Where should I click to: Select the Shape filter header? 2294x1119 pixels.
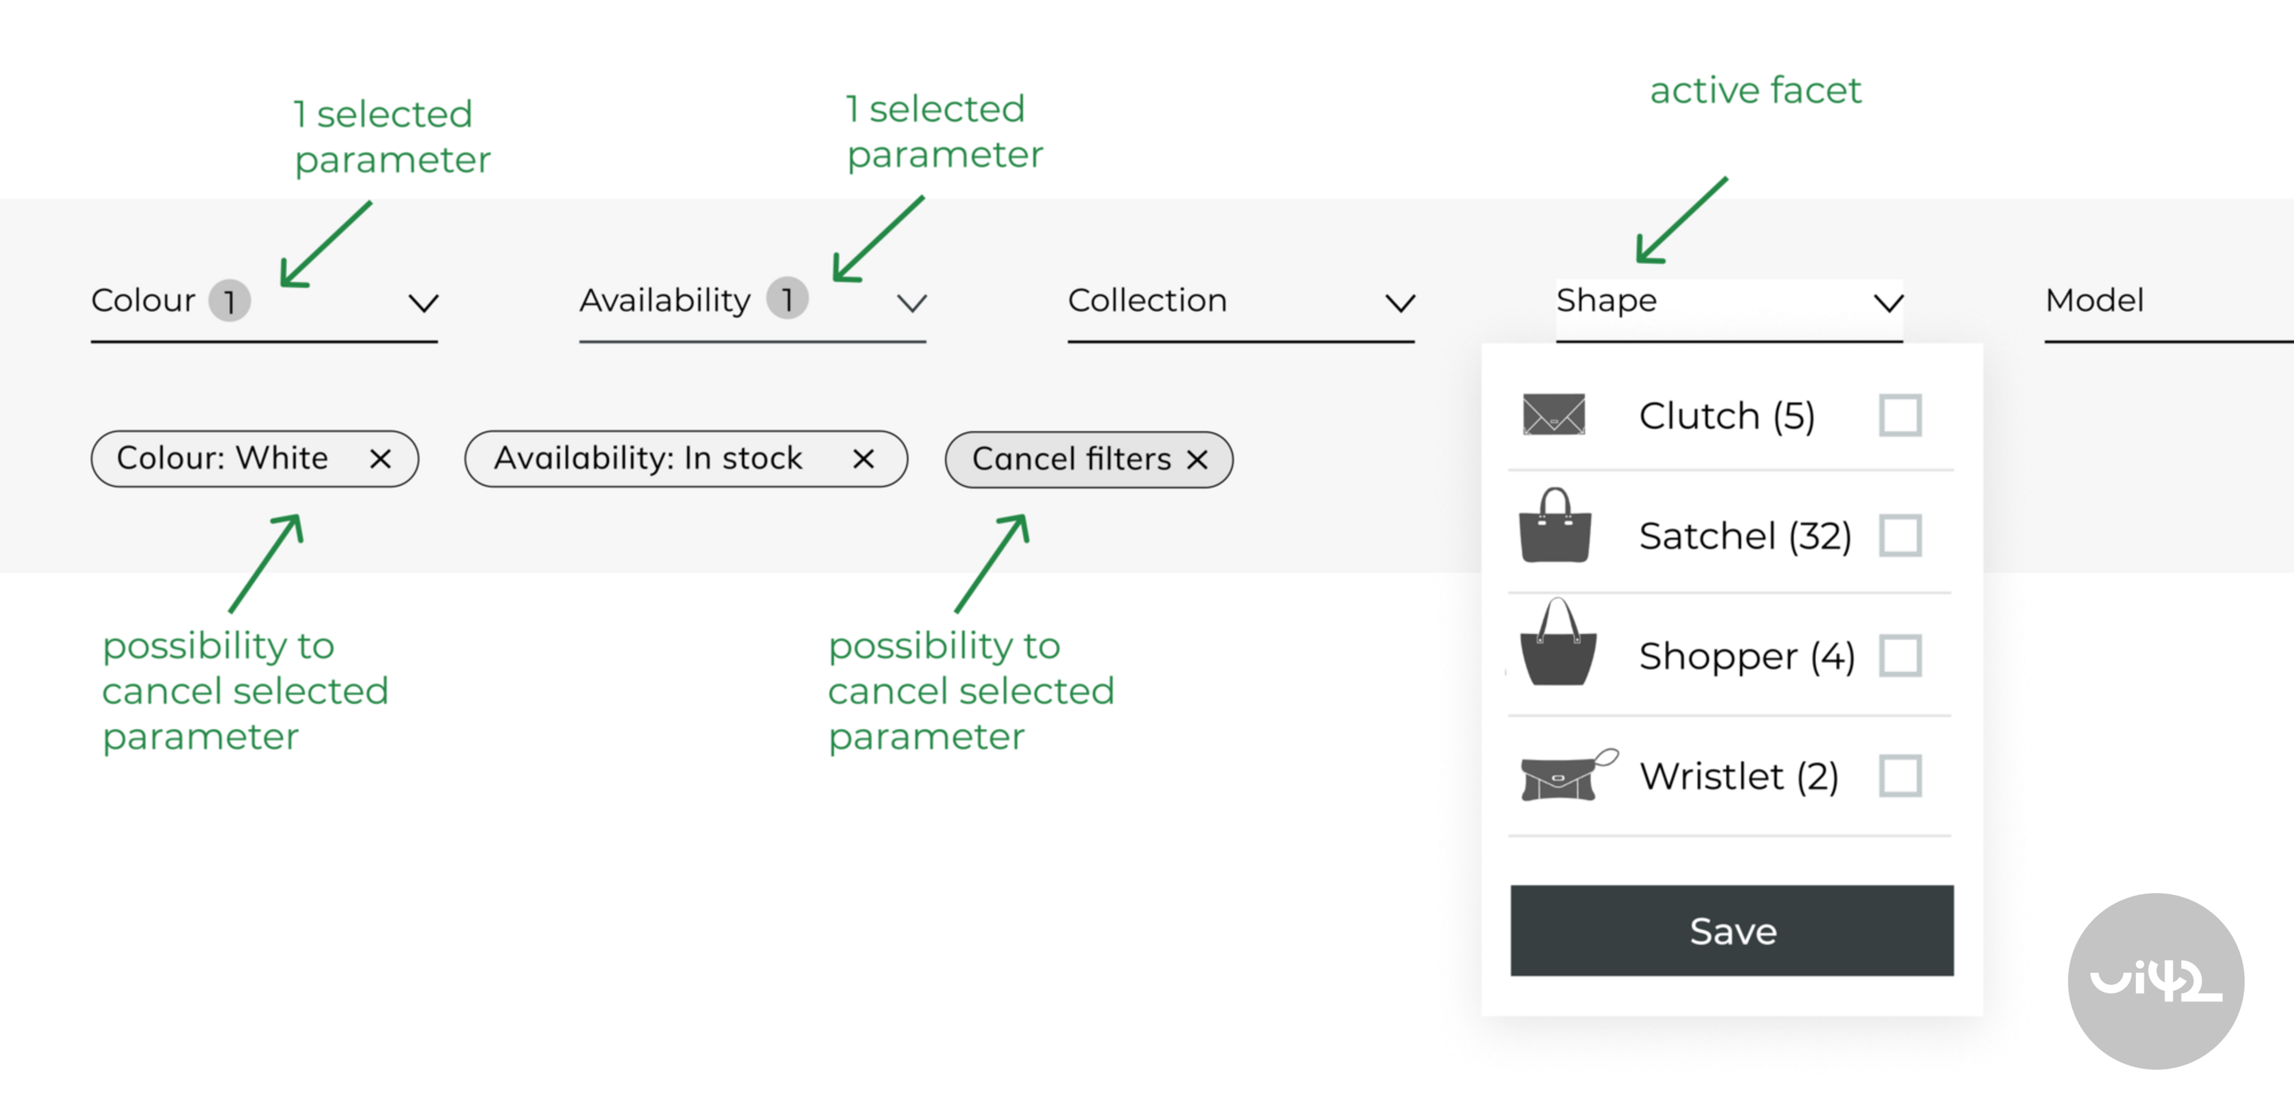[1606, 300]
